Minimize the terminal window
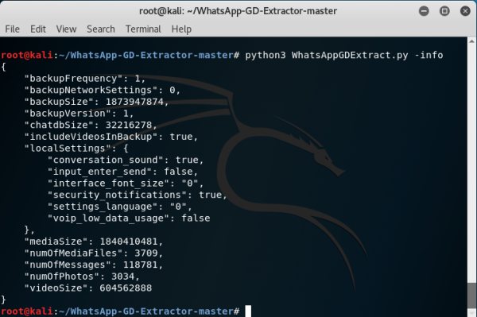This screenshot has height=317, width=477. pyautogui.click(x=424, y=11)
